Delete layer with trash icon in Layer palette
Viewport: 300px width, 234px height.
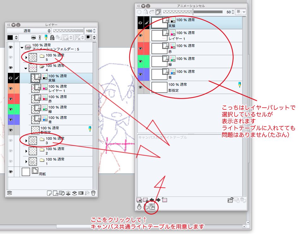click(x=93, y=193)
